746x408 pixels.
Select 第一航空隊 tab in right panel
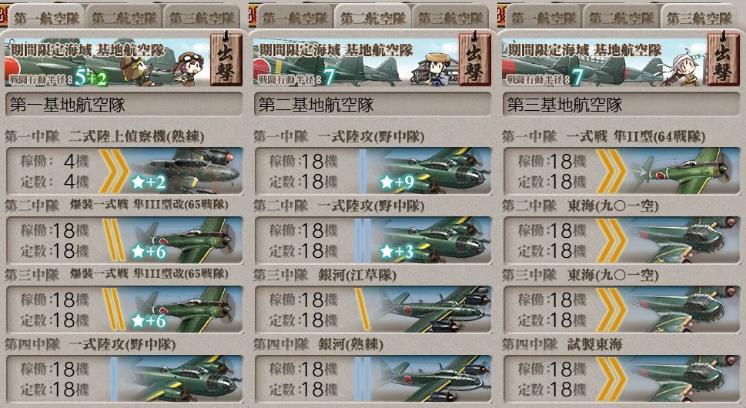[x=544, y=18]
